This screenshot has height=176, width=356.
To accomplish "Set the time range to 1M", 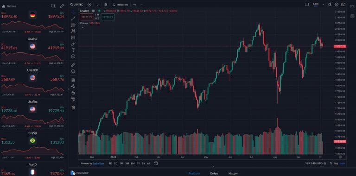I will tap(121, 163).
